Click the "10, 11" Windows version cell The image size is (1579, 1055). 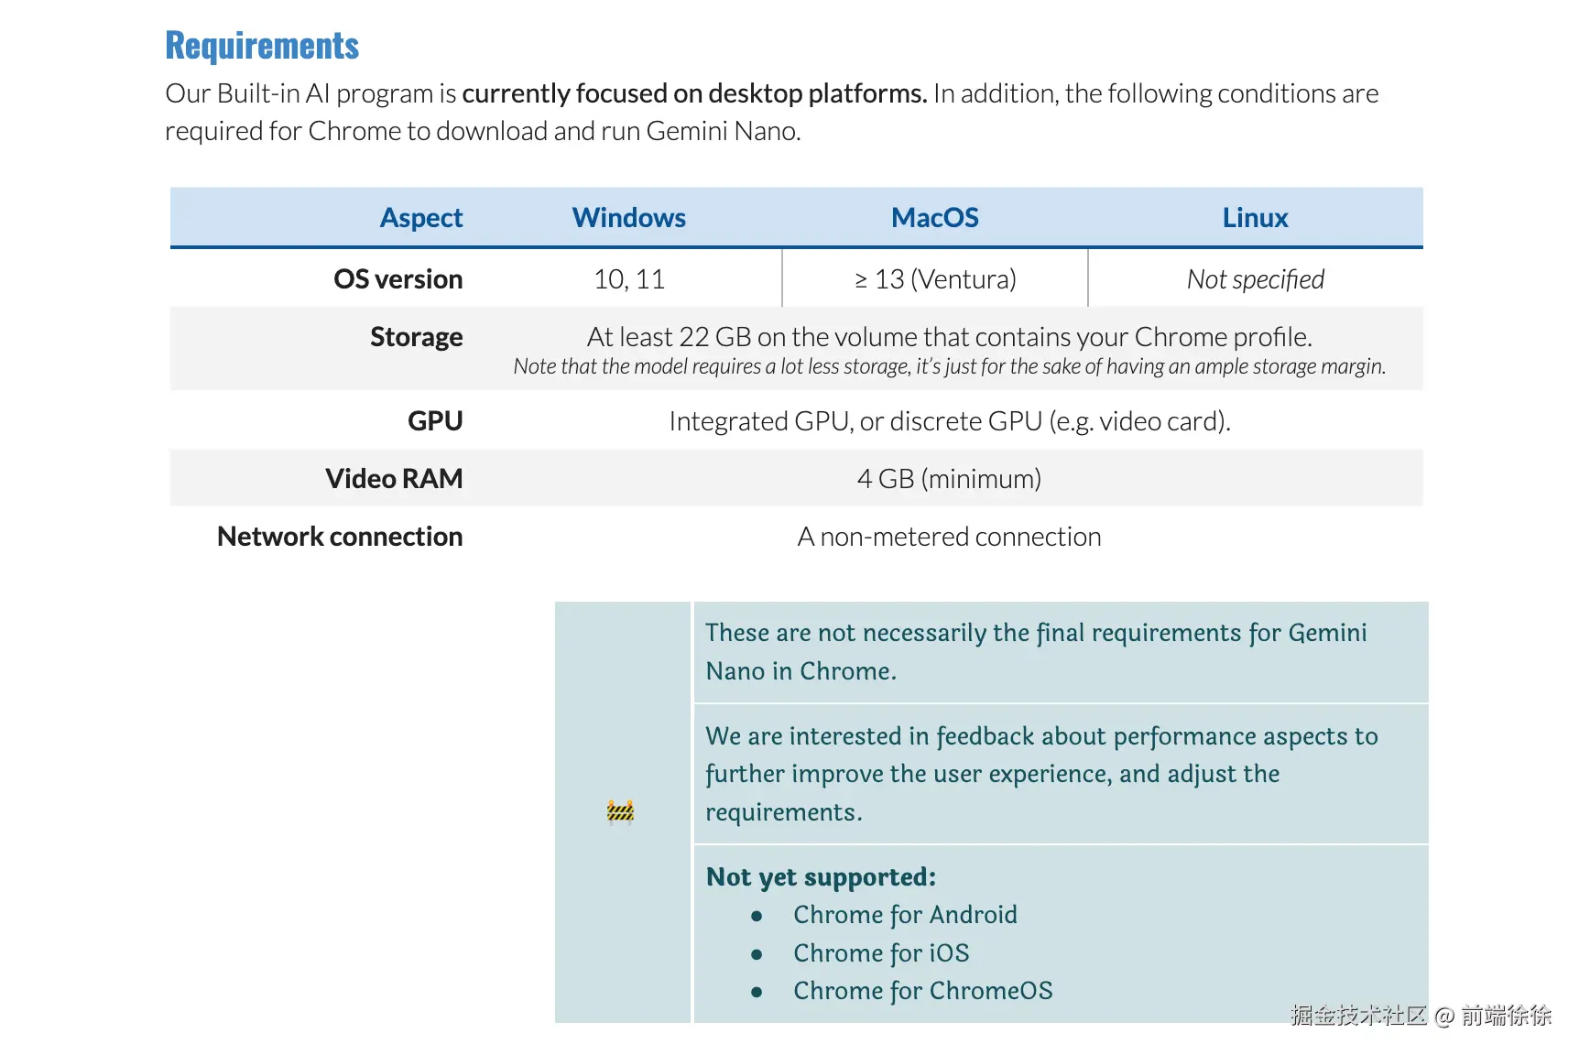[629, 279]
